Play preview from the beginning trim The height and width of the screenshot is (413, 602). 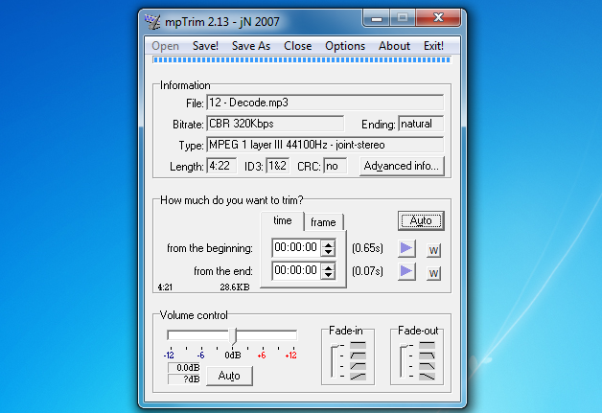coord(406,248)
